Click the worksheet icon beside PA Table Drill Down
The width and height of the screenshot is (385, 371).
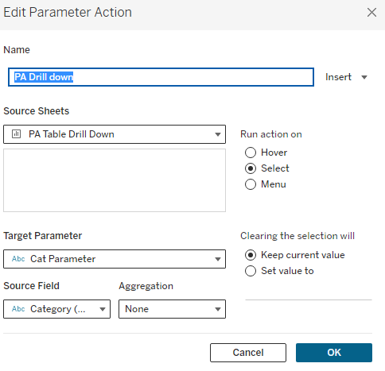pos(16,134)
